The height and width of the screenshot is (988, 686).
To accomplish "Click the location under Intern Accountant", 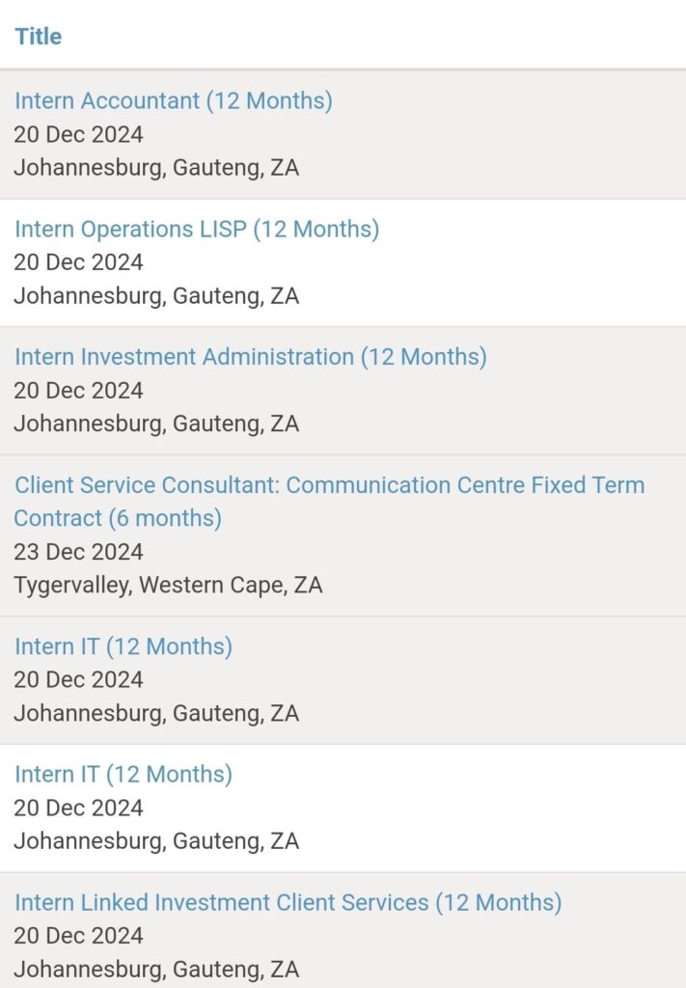I will [156, 168].
